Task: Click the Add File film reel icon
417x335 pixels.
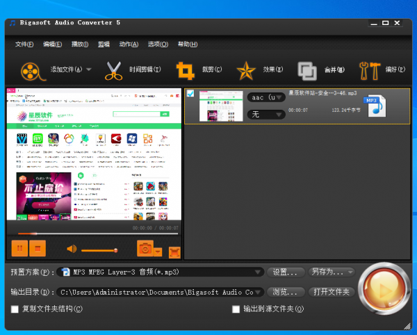Action: click(x=33, y=71)
